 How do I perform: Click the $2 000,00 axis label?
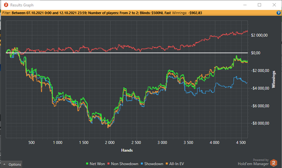tap(259, 35)
